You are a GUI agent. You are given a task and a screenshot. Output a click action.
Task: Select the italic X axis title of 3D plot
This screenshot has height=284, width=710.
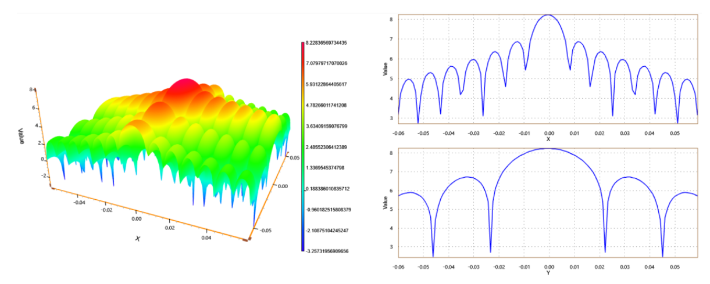click(138, 238)
